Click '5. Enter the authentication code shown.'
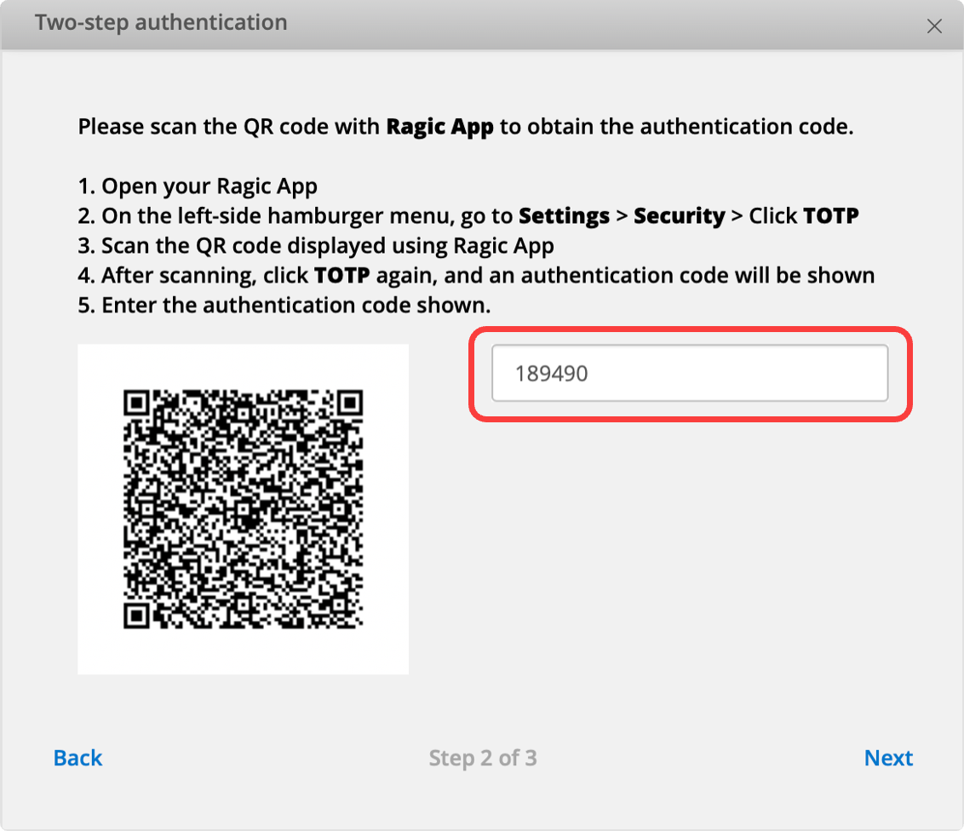 284,305
